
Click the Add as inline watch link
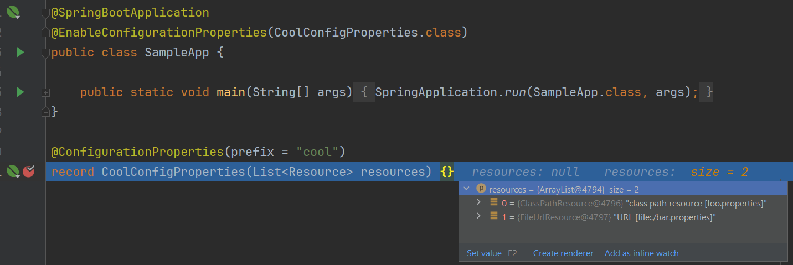pyautogui.click(x=641, y=253)
